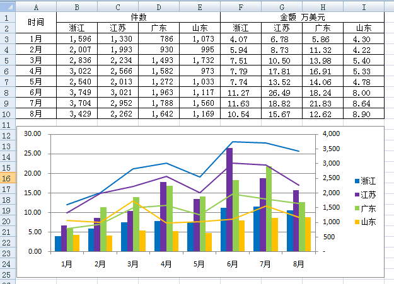Click the tallest purple bar in 6月
This screenshot has width=394, height=284.
point(229,200)
